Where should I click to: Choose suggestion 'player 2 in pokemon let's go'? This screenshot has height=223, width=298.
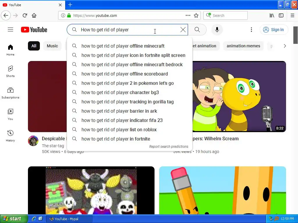130,83
